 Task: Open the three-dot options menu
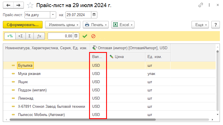point(209,5)
